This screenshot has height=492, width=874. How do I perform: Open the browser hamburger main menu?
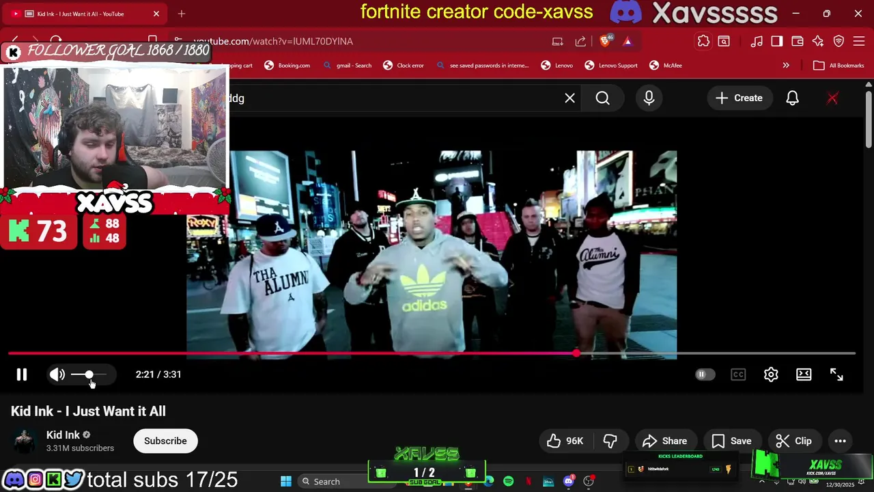pos(859,42)
